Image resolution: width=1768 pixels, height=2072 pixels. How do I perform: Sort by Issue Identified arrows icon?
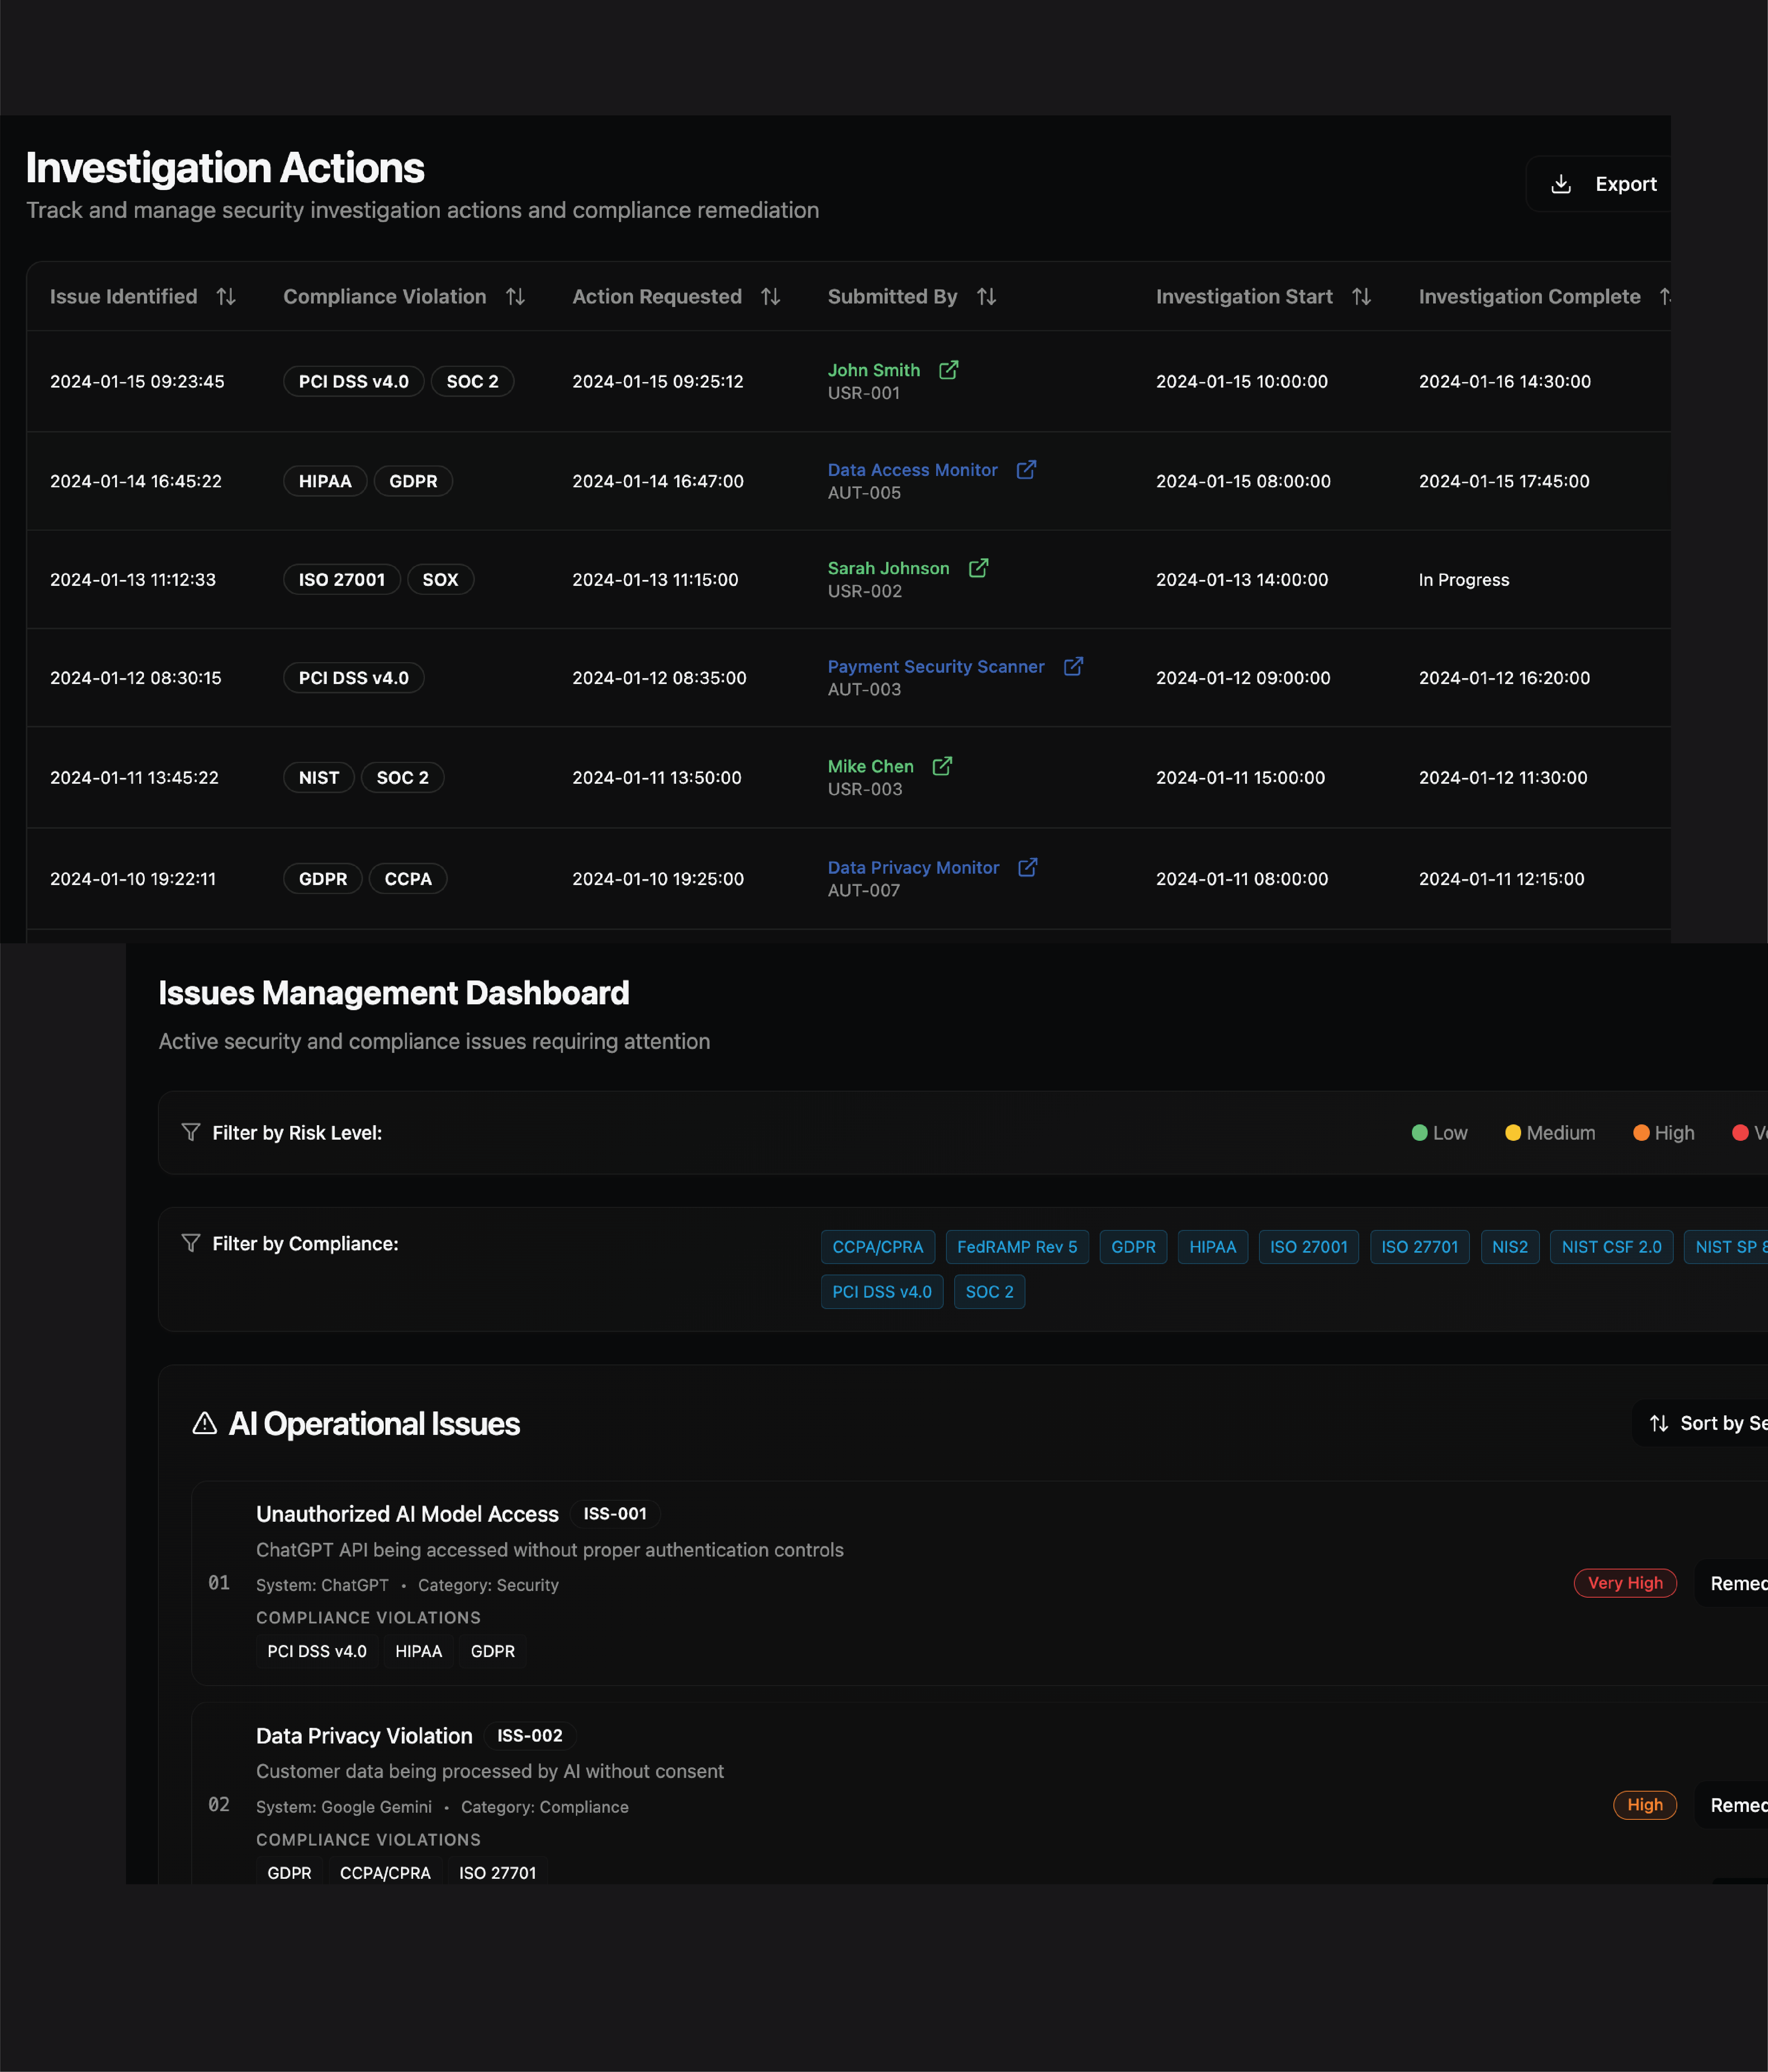tap(226, 297)
